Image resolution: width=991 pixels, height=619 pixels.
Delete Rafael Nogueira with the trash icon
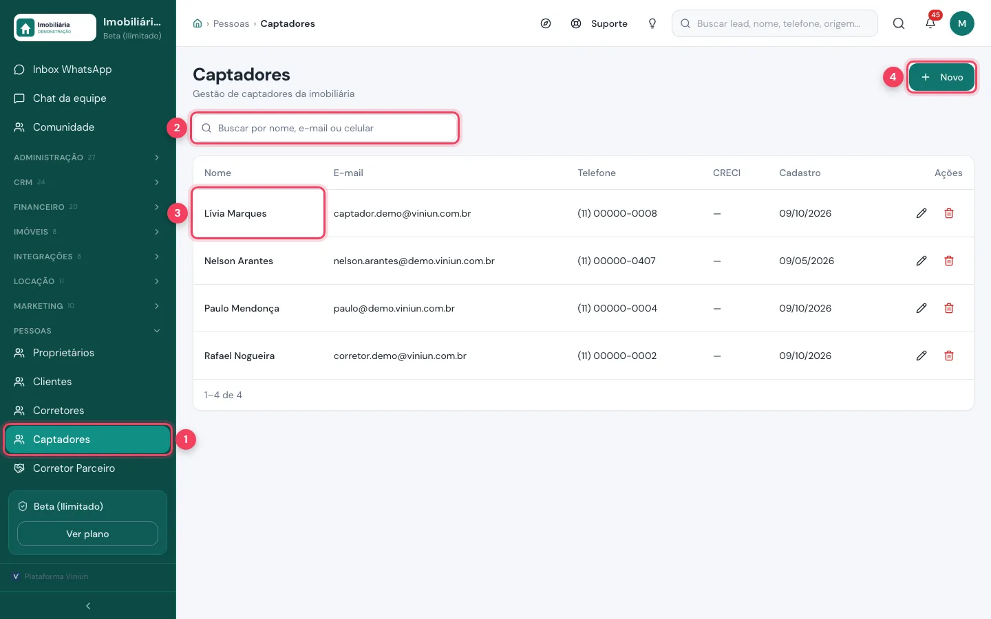(x=949, y=356)
